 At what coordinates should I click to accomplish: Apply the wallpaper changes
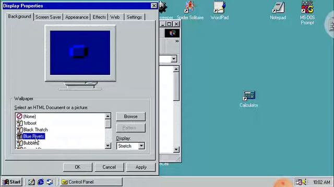tap(141, 167)
